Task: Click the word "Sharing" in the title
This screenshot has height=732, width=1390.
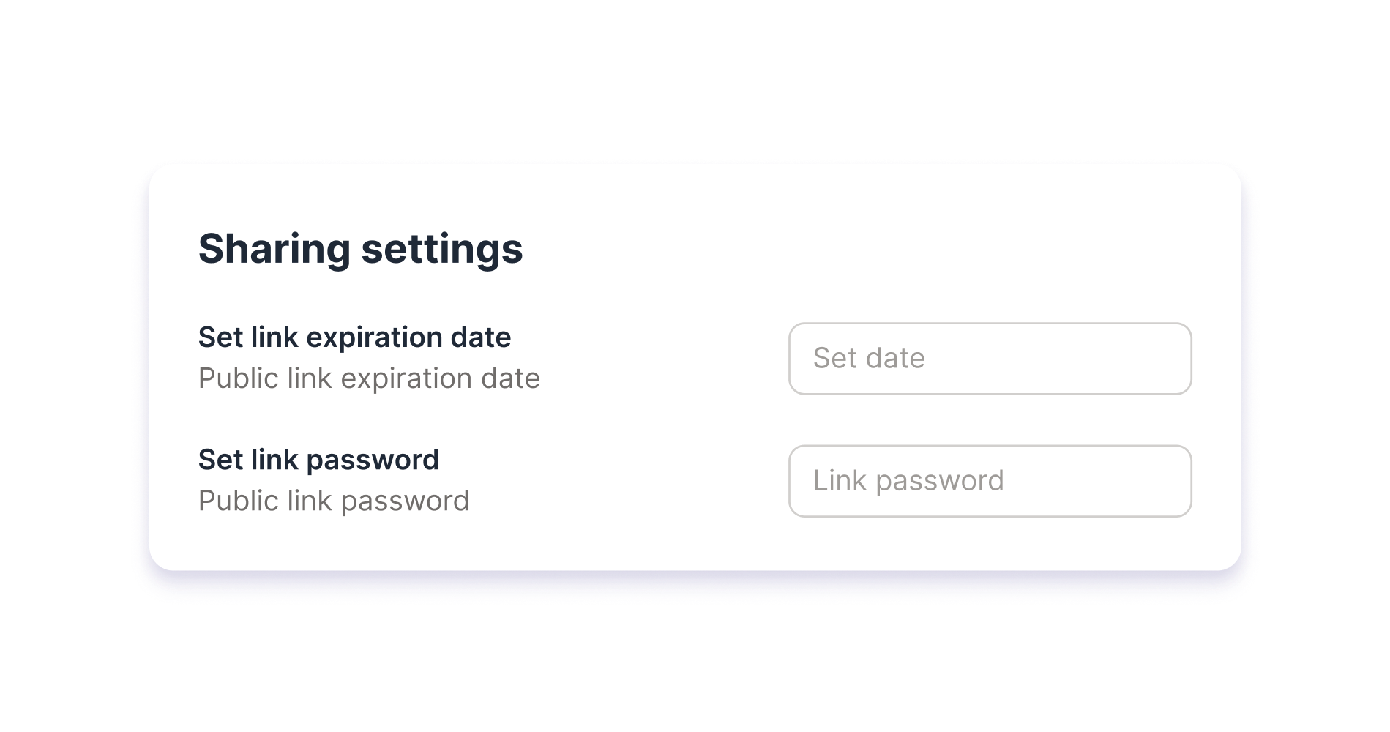Action: click(x=274, y=248)
